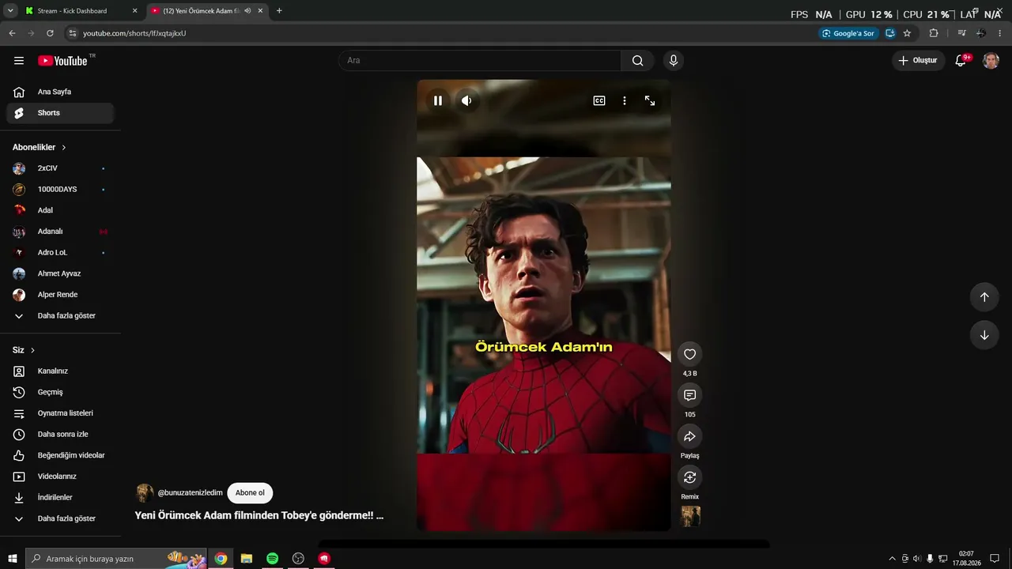Remix this Short
The width and height of the screenshot is (1012, 569).
(689, 477)
